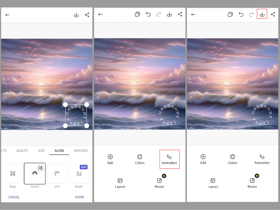Select the Rotate tile with NEW badge
The image size is (280, 210).
point(79,174)
